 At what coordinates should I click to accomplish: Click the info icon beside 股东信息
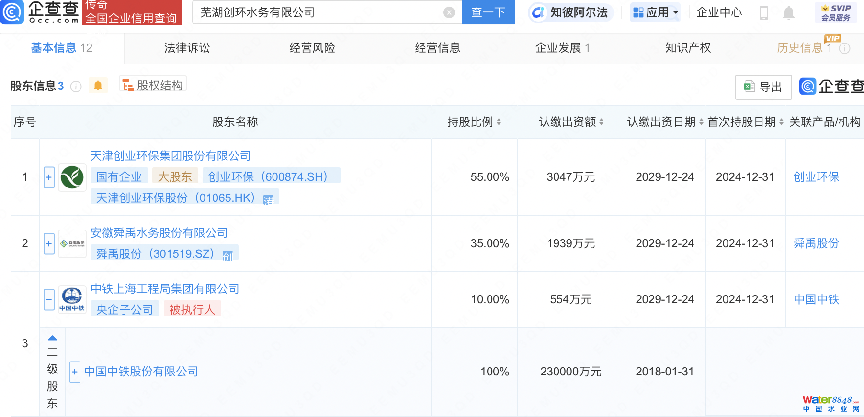tap(76, 87)
